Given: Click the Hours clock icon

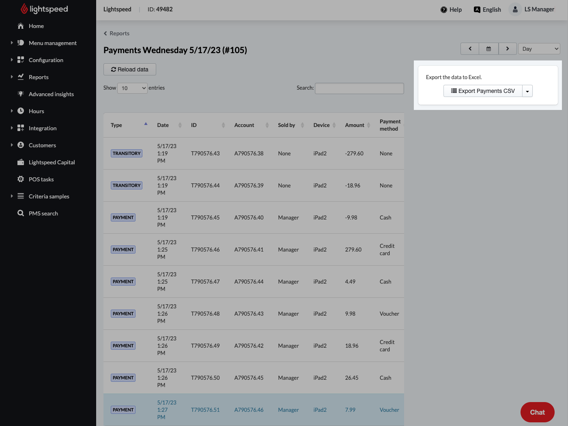Looking at the screenshot, I should pyautogui.click(x=21, y=111).
